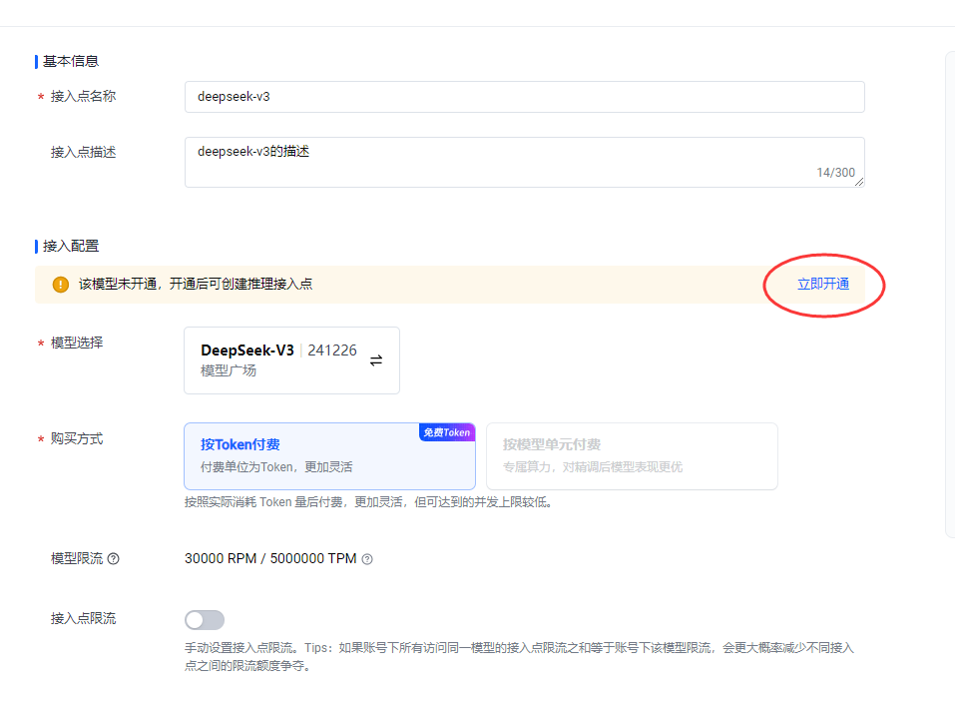Select 按模型单元付费 purchase option
Image resolution: width=955 pixels, height=701 pixels.
[x=632, y=456]
